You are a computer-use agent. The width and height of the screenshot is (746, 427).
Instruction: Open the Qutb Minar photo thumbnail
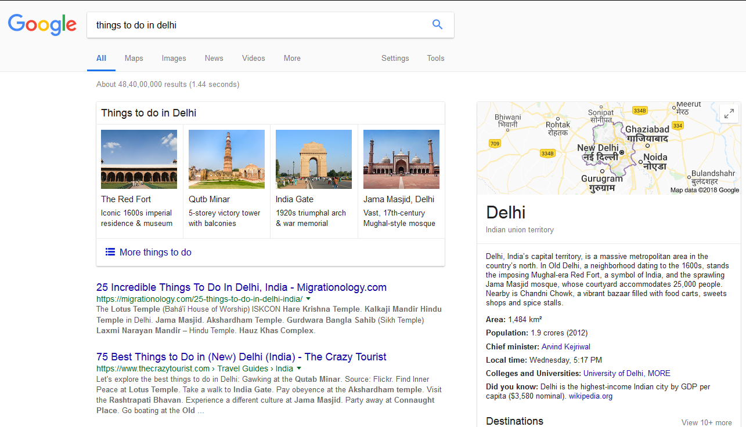tap(226, 159)
